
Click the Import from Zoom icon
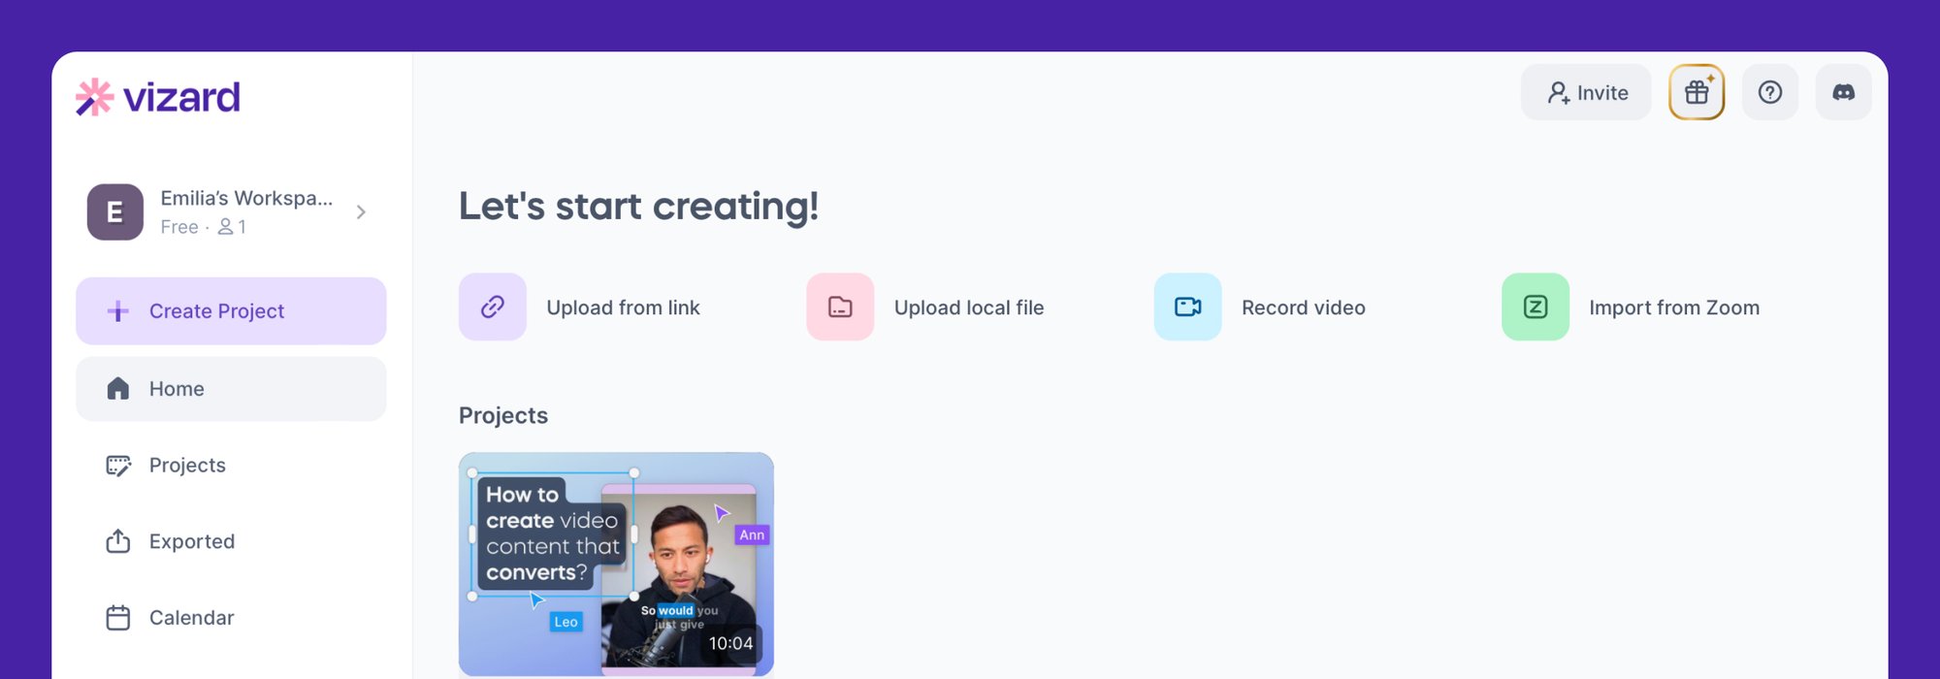click(x=1536, y=307)
